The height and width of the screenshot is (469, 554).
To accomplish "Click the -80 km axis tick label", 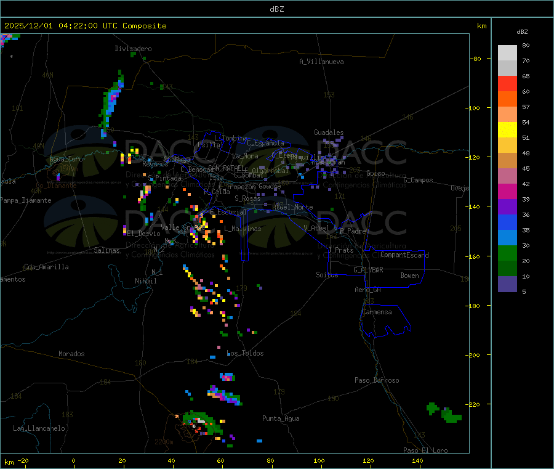I will click(475, 59).
